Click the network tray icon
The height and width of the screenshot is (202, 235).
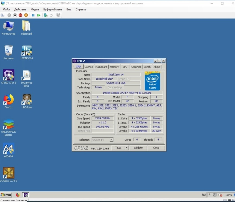(215, 195)
